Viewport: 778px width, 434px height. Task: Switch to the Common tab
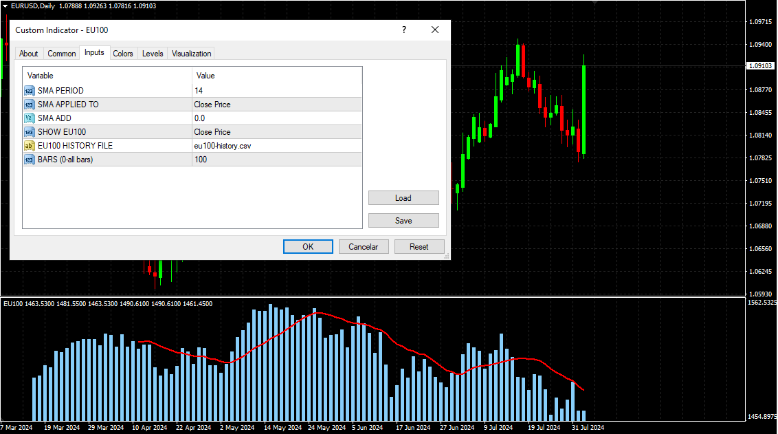(62, 54)
